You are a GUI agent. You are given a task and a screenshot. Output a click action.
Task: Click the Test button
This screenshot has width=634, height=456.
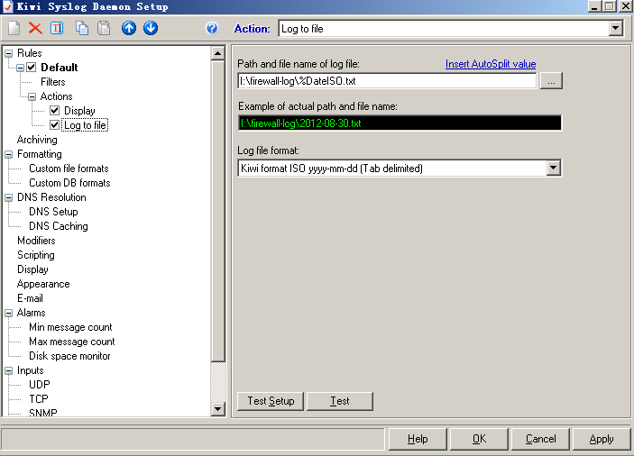[x=340, y=401]
